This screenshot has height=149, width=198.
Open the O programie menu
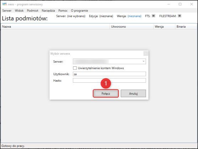tap(79, 11)
